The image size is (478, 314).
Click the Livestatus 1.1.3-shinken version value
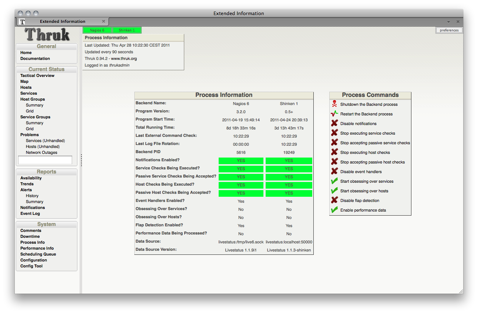tap(289, 250)
